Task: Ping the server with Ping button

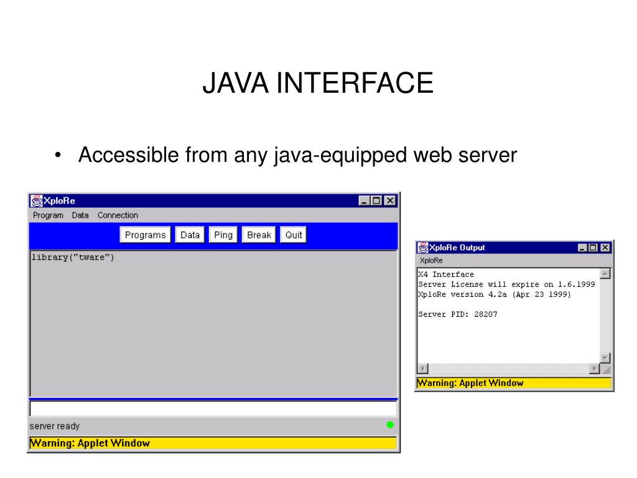Action: pyautogui.click(x=223, y=235)
